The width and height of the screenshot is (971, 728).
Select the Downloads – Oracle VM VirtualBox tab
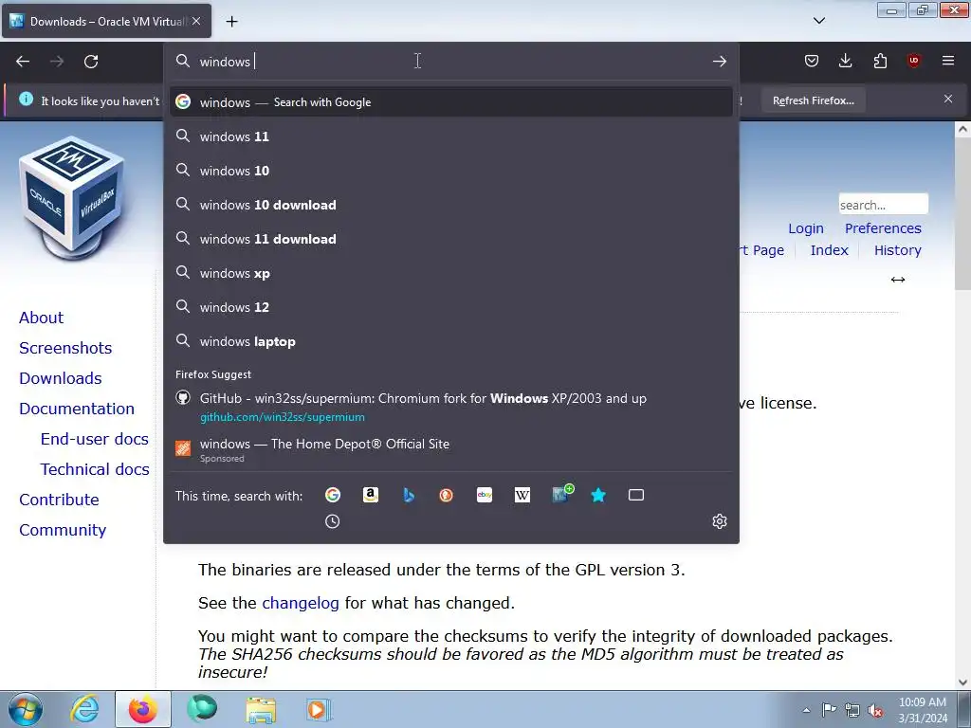[x=106, y=21]
